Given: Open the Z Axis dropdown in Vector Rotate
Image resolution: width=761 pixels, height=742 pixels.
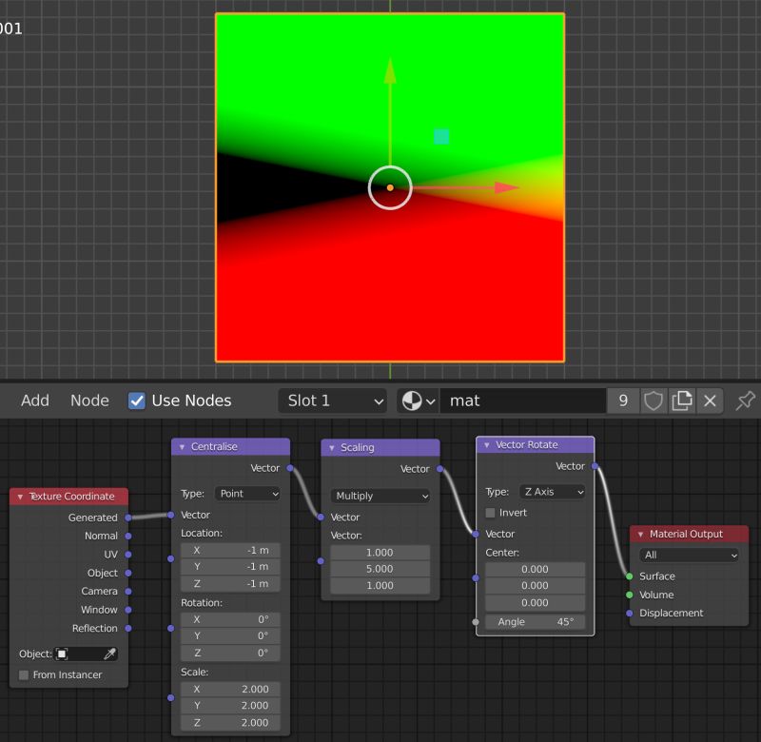Looking at the screenshot, I should pyautogui.click(x=552, y=492).
